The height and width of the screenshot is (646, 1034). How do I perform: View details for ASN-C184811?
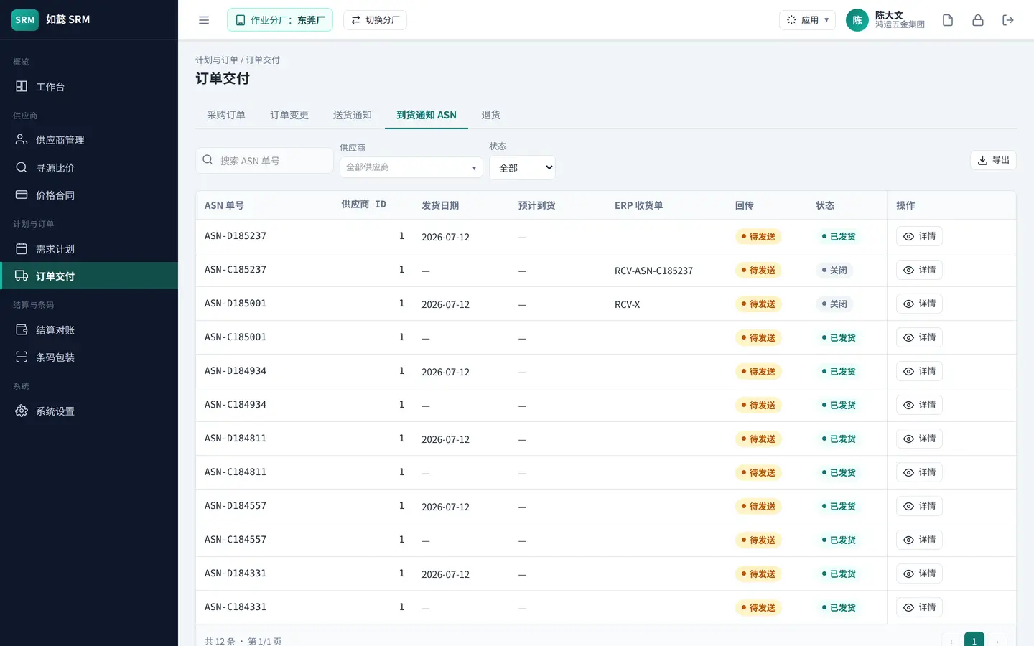click(x=919, y=472)
